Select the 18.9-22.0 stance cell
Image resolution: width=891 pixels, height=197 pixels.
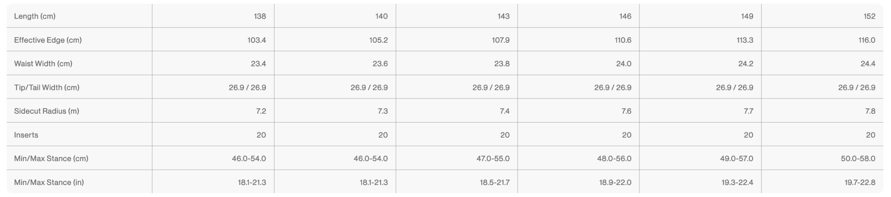pyautogui.click(x=615, y=182)
